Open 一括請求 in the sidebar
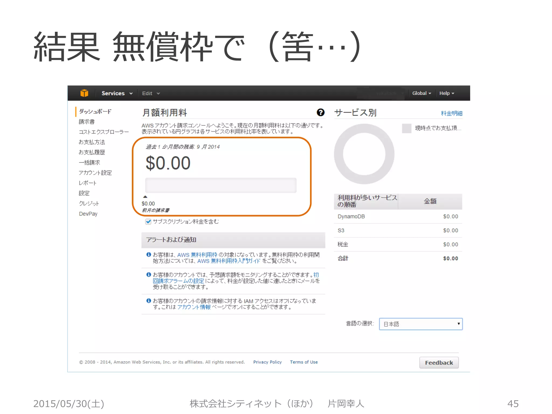Screen dimensions: 552x414 pyautogui.click(x=89, y=163)
